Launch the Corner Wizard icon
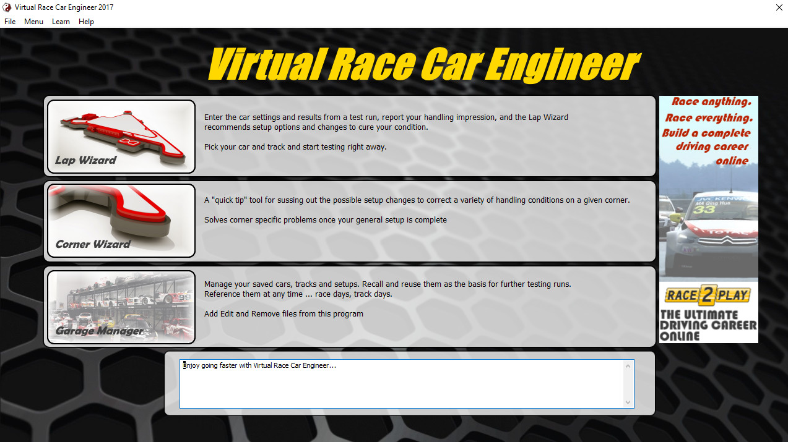The height and width of the screenshot is (442, 788). pos(121,220)
